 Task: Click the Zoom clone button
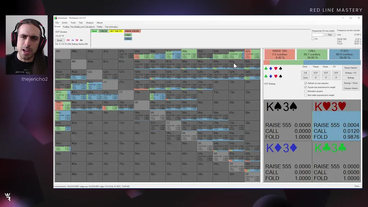305,78
